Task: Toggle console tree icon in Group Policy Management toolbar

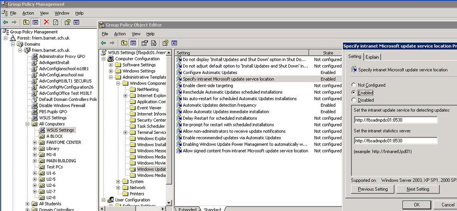Action: [x=35, y=22]
